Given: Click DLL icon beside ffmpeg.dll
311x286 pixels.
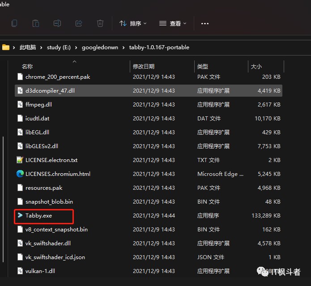Looking at the screenshot, I should click(20, 104).
